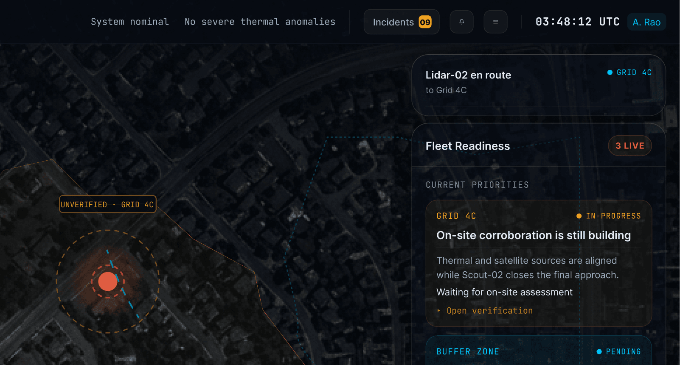This screenshot has height=365, width=680.
Task: Click the GRID 4C tag on Lidar-02 card
Action: click(x=629, y=72)
